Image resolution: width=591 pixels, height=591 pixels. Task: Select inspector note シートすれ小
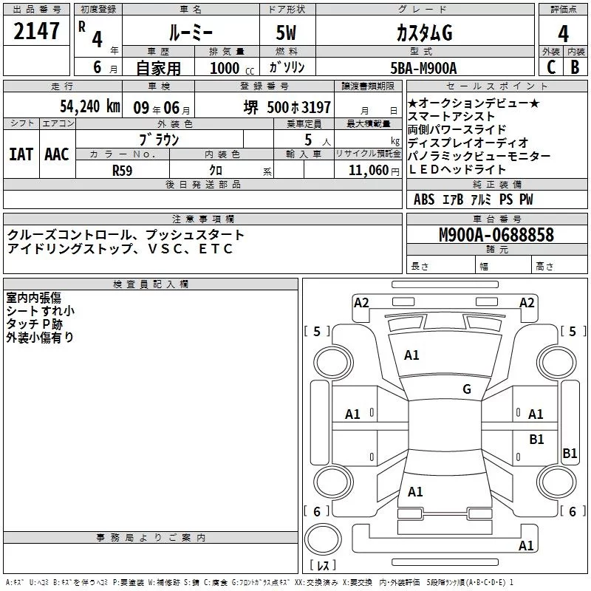(41, 311)
